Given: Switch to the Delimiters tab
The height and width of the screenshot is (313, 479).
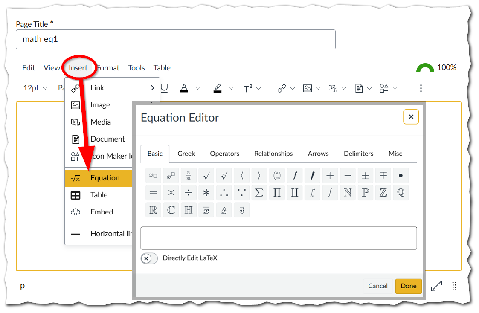Looking at the screenshot, I should (358, 154).
